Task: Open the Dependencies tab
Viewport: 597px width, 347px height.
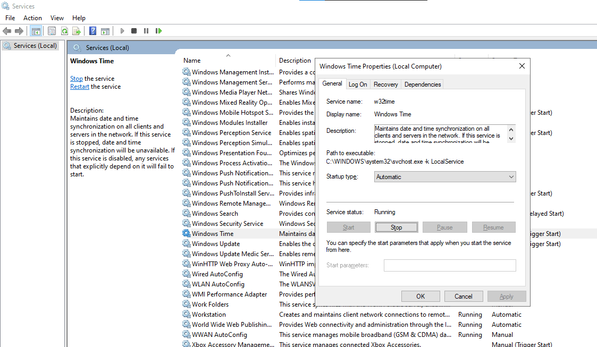Action: click(422, 84)
